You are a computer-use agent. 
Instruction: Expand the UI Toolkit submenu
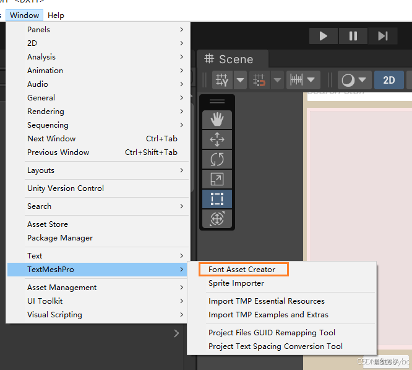[x=97, y=301]
